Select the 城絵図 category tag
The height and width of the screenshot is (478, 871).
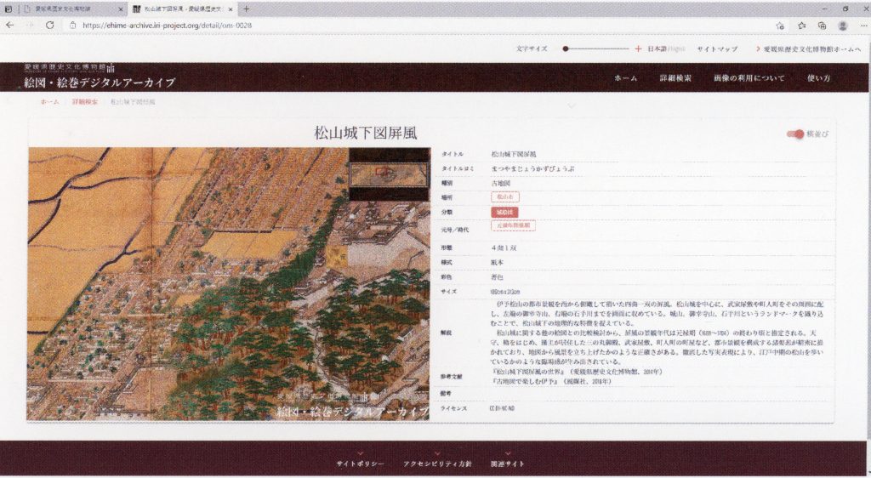click(x=505, y=212)
